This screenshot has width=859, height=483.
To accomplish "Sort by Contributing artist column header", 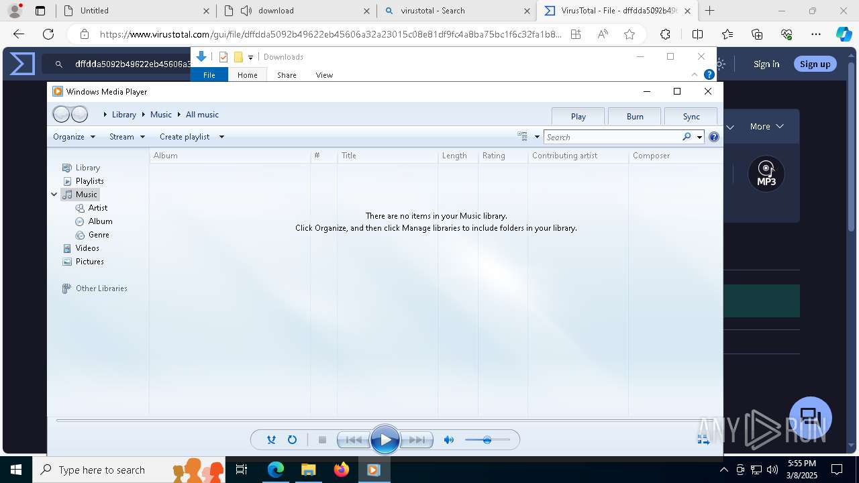I will pyautogui.click(x=578, y=156).
